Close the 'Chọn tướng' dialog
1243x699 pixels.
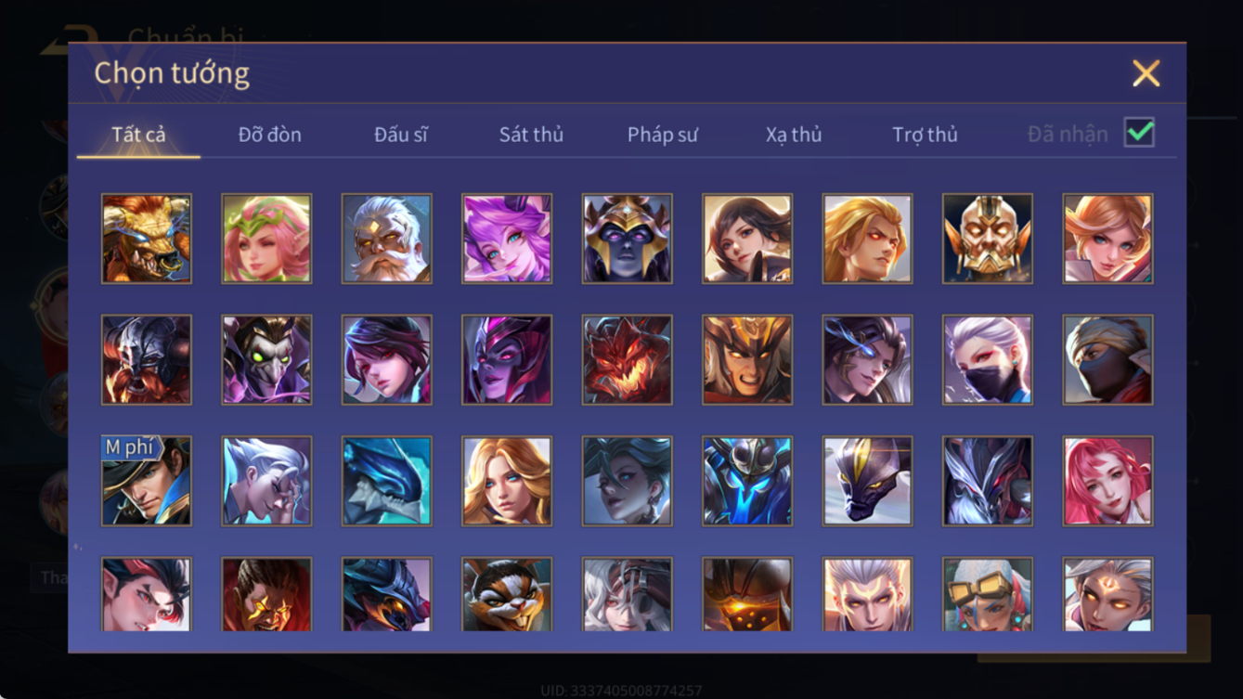point(1146,73)
